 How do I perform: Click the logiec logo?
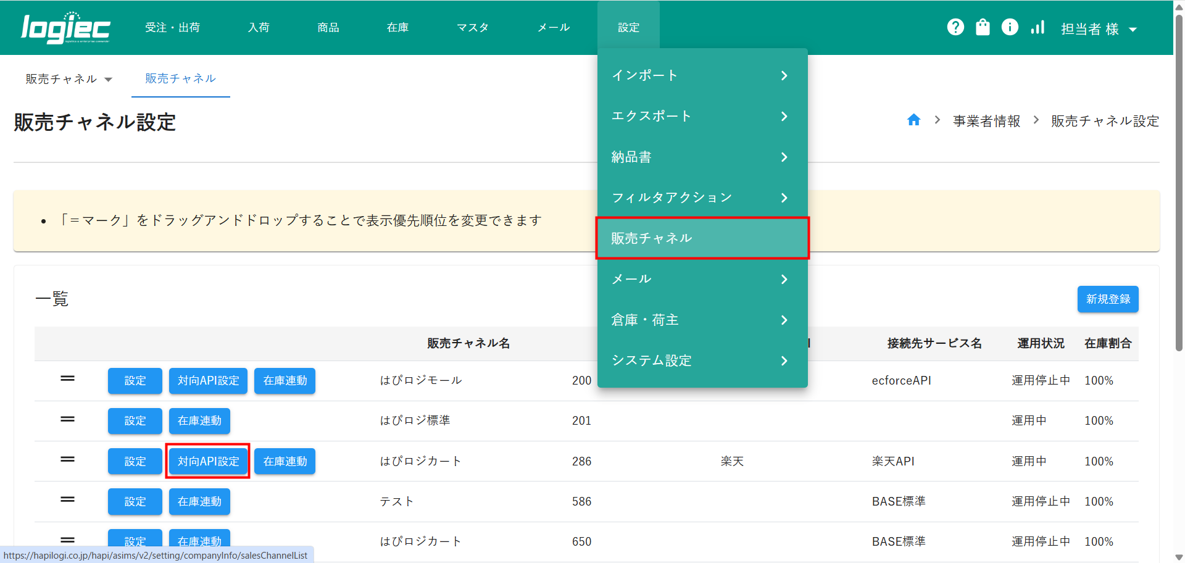(65, 28)
